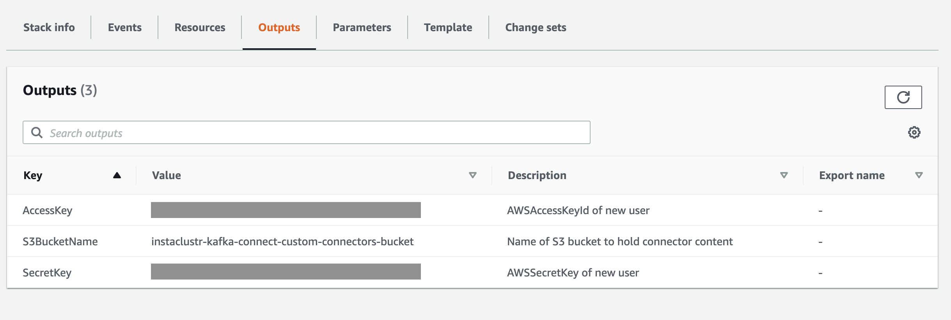The width and height of the screenshot is (951, 320).
Task: Sort outputs by Description column arrow
Action: click(x=784, y=176)
